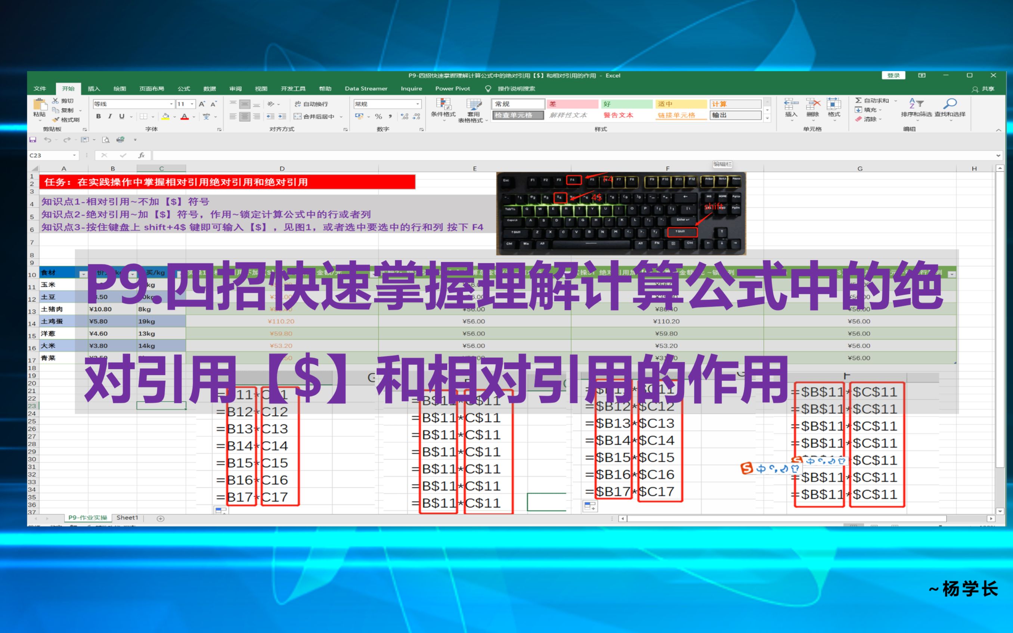The height and width of the screenshot is (633, 1013).
Task: Open the font name dropdown
Action: pyautogui.click(x=171, y=104)
